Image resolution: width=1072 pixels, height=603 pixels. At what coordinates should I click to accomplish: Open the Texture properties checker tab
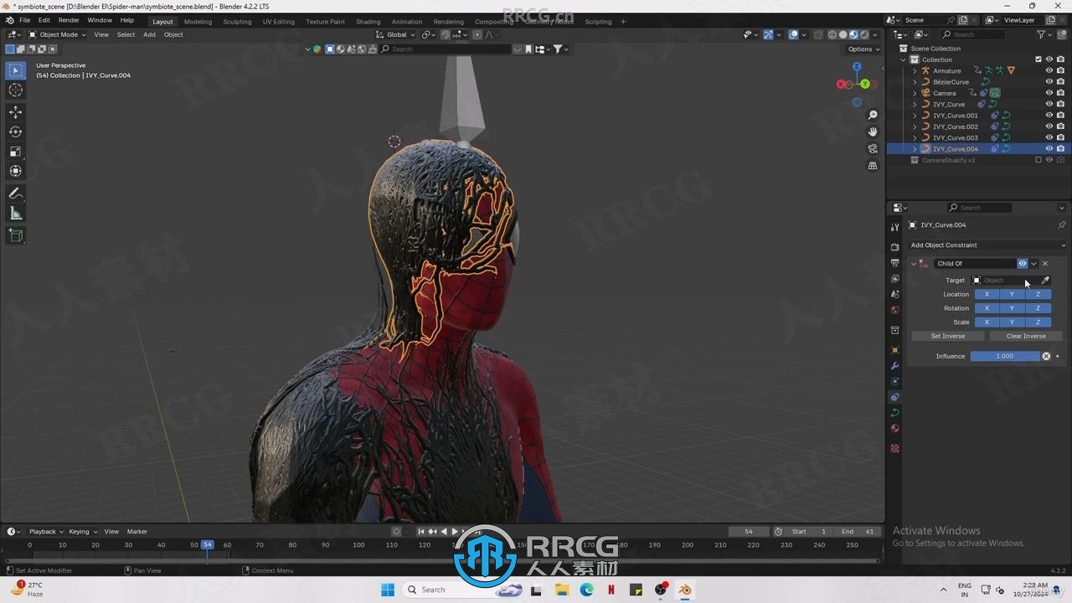[894, 448]
